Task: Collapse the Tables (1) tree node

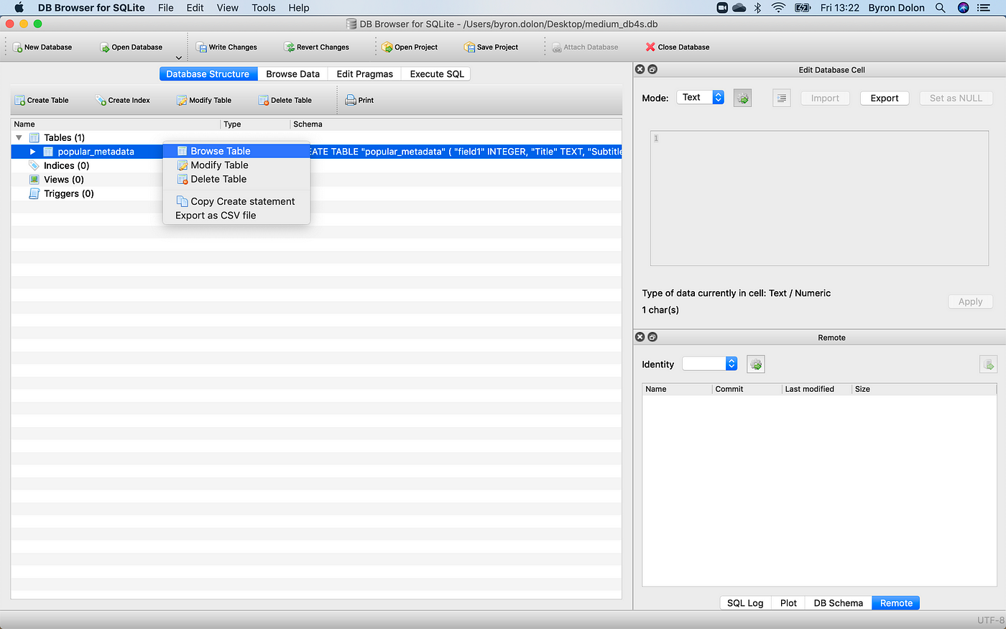Action: tap(19, 137)
